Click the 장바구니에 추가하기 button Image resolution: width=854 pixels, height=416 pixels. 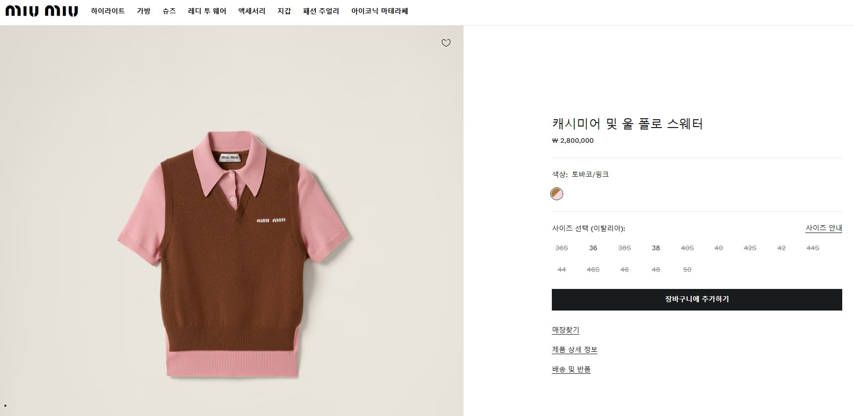pyautogui.click(x=697, y=299)
